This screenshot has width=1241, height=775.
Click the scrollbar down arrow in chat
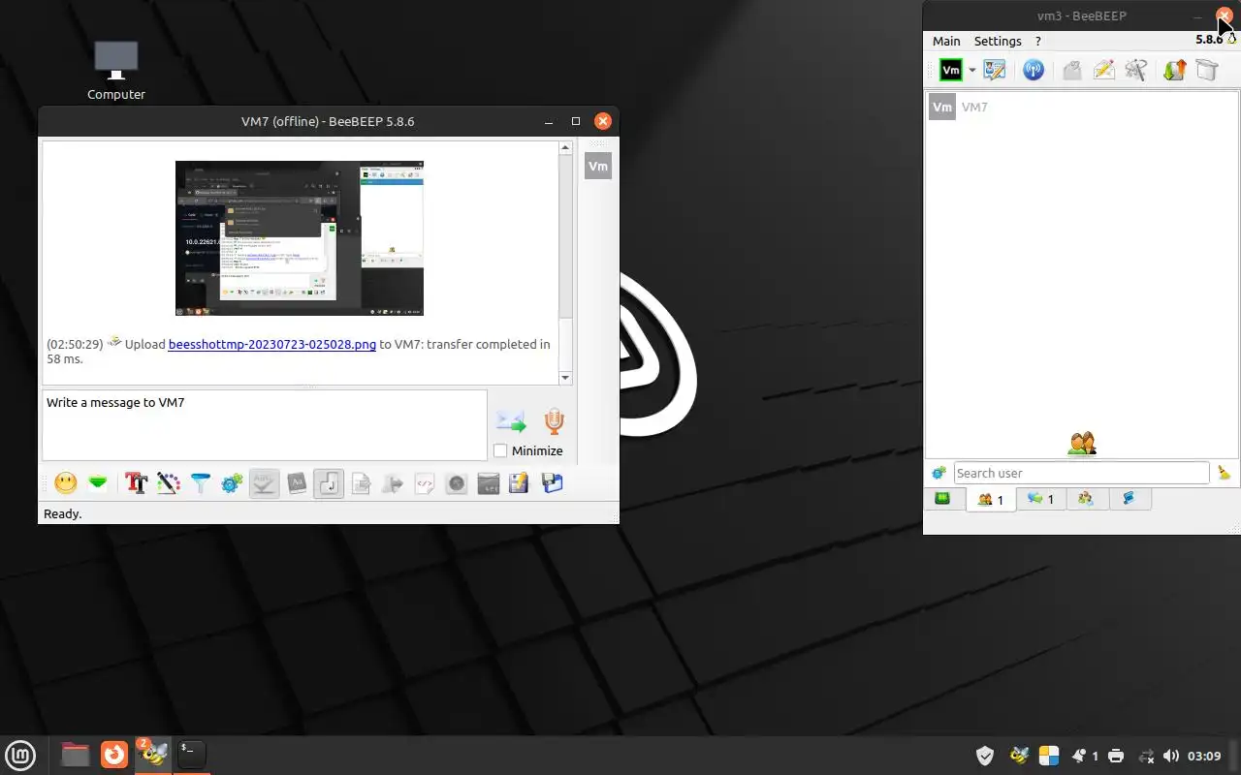click(566, 377)
